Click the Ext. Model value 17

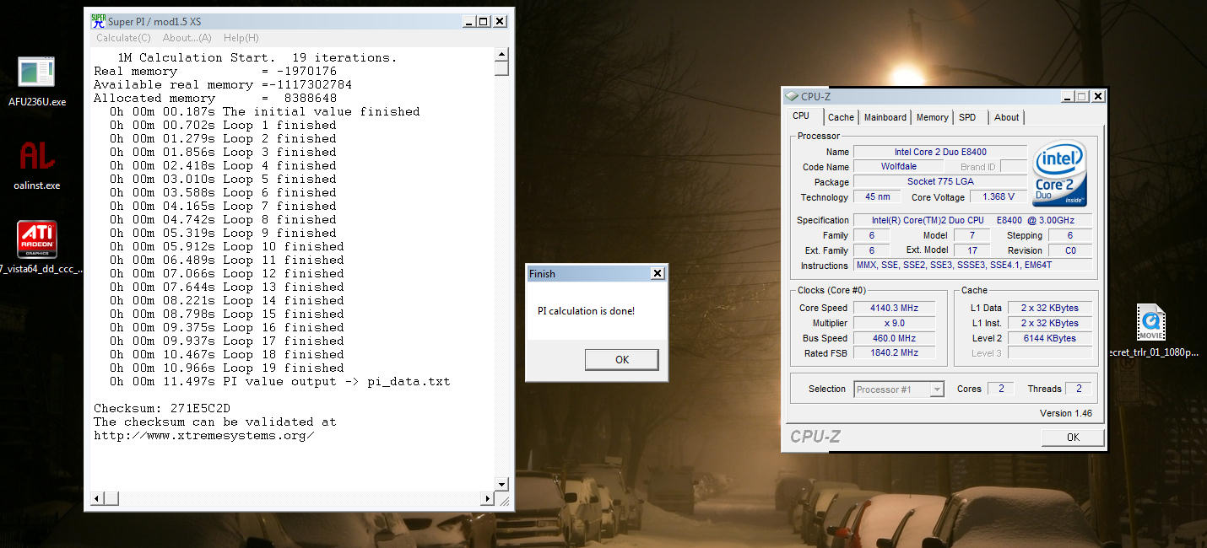pos(972,250)
